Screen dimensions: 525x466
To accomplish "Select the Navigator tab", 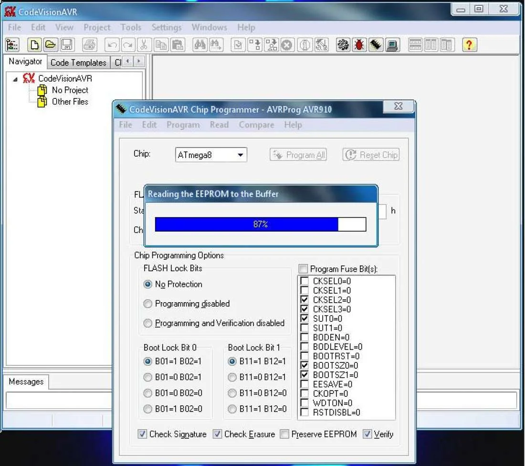I will pos(25,61).
